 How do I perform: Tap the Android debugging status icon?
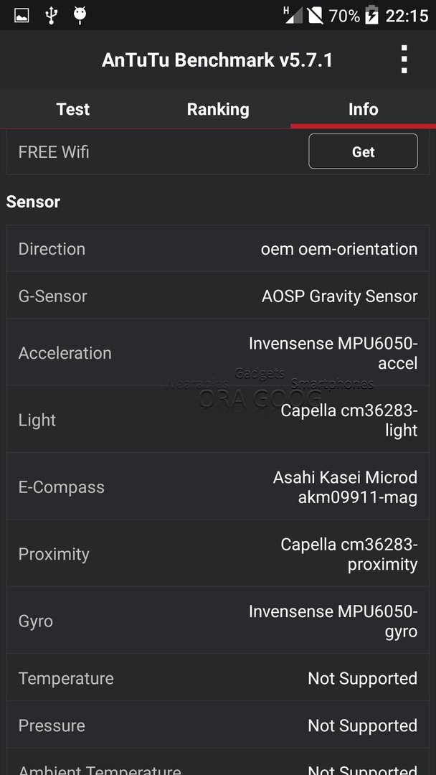(80, 15)
